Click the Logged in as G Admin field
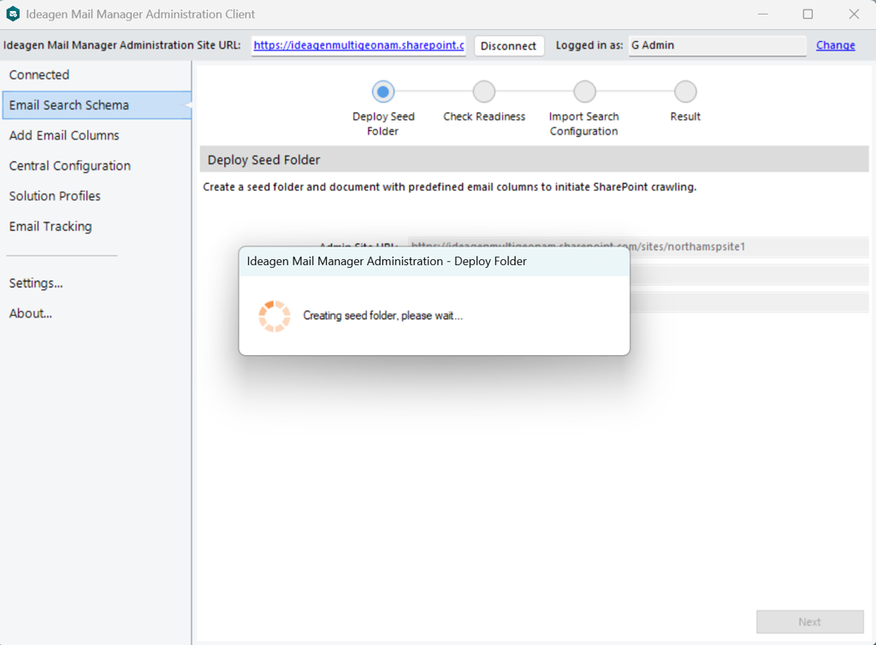The width and height of the screenshot is (876, 645). coord(718,45)
